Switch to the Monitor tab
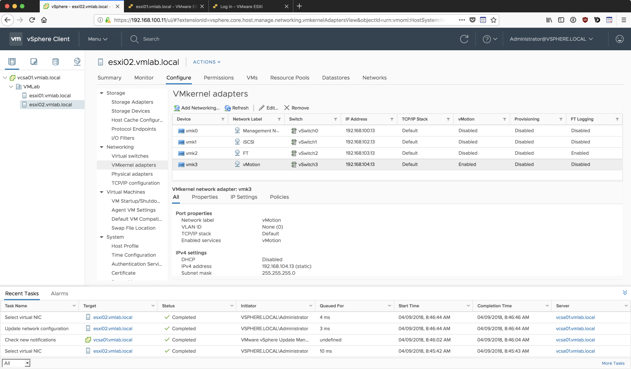Screen dimensions: 631x369 144,78
